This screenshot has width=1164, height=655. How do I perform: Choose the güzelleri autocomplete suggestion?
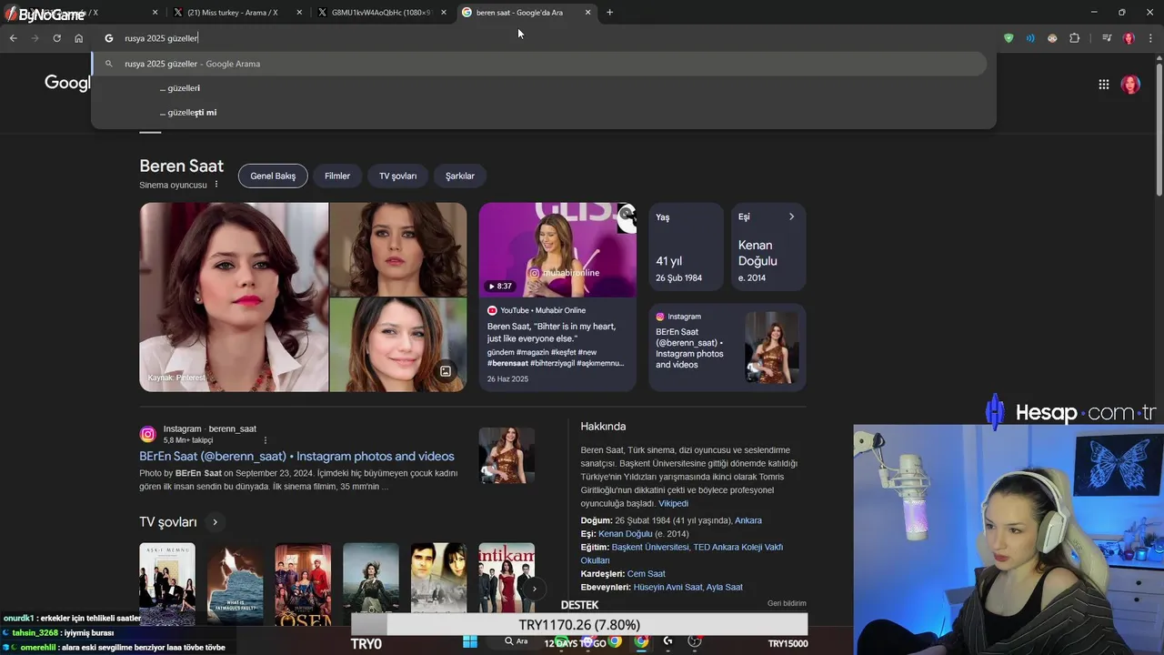point(179,88)
